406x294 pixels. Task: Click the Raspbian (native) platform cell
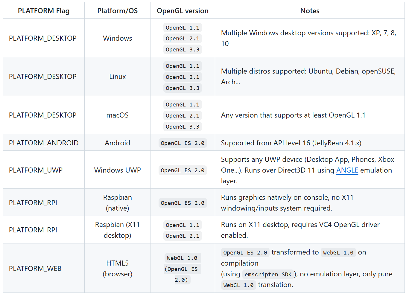pos(117,203)
